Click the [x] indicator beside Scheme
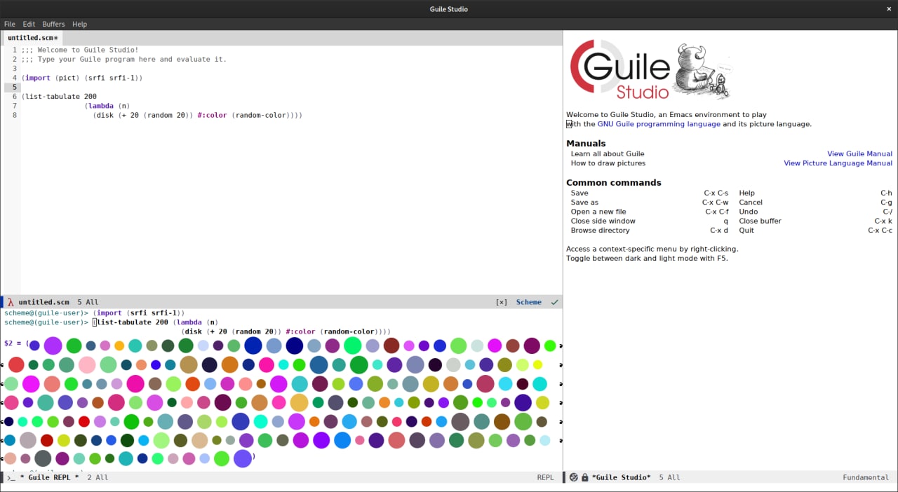 tap(502, 302)
